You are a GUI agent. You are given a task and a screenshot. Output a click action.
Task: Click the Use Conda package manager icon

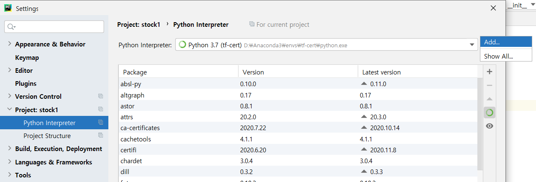tap(490, 113)
